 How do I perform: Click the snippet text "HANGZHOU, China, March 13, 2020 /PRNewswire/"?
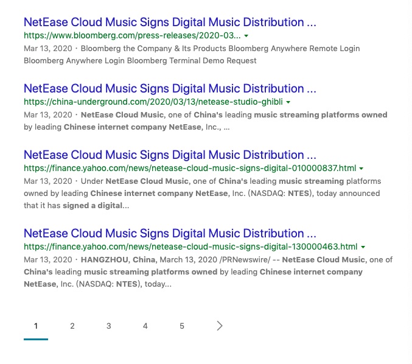pos(175,260)
